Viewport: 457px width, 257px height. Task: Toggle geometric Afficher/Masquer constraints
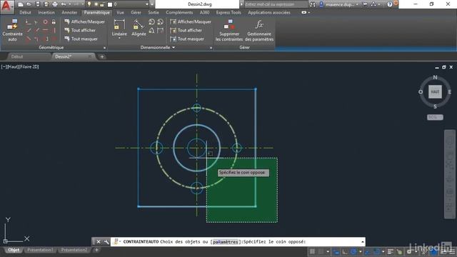click(x=84, y=22)
